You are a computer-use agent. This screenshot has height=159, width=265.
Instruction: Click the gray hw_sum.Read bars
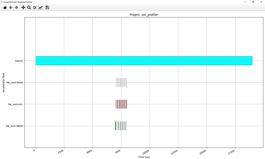[121, 83]
